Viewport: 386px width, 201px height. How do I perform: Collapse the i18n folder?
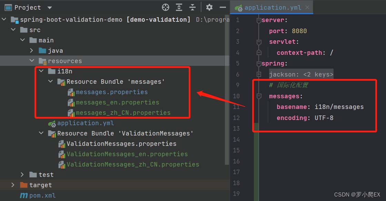41,71
